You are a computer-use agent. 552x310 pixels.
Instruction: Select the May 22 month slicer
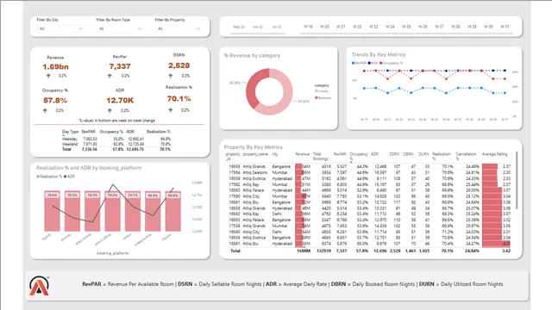[239, 27]
